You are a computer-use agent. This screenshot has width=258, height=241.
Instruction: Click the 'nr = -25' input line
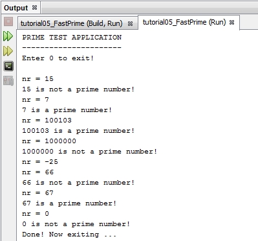pos(40,162)
